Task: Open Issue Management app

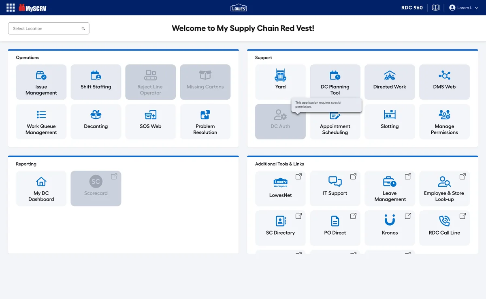Action: [41, 82]
